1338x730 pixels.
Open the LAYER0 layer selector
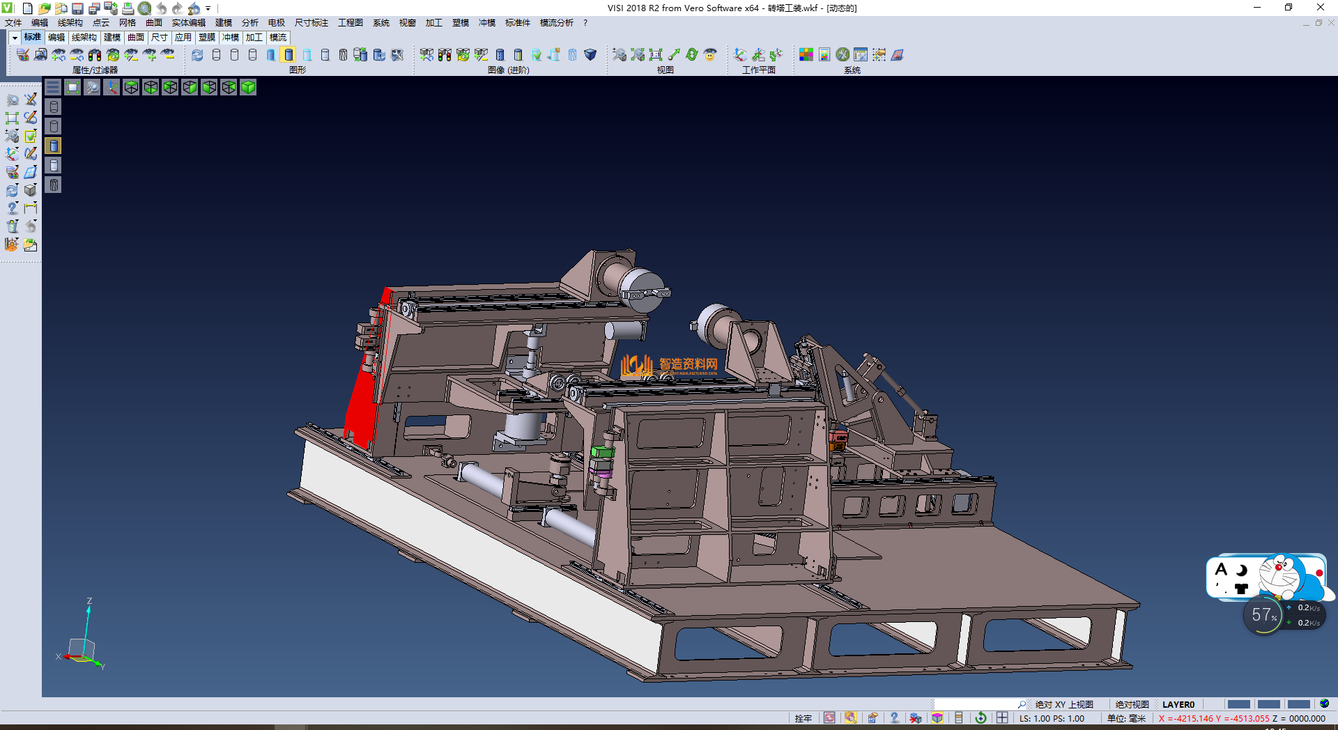click(1178, 704)
